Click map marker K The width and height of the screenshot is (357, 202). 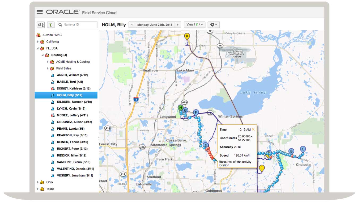click(187, 37)
